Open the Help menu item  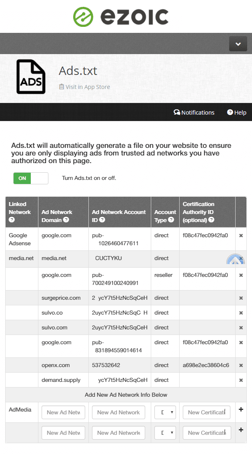237,112
